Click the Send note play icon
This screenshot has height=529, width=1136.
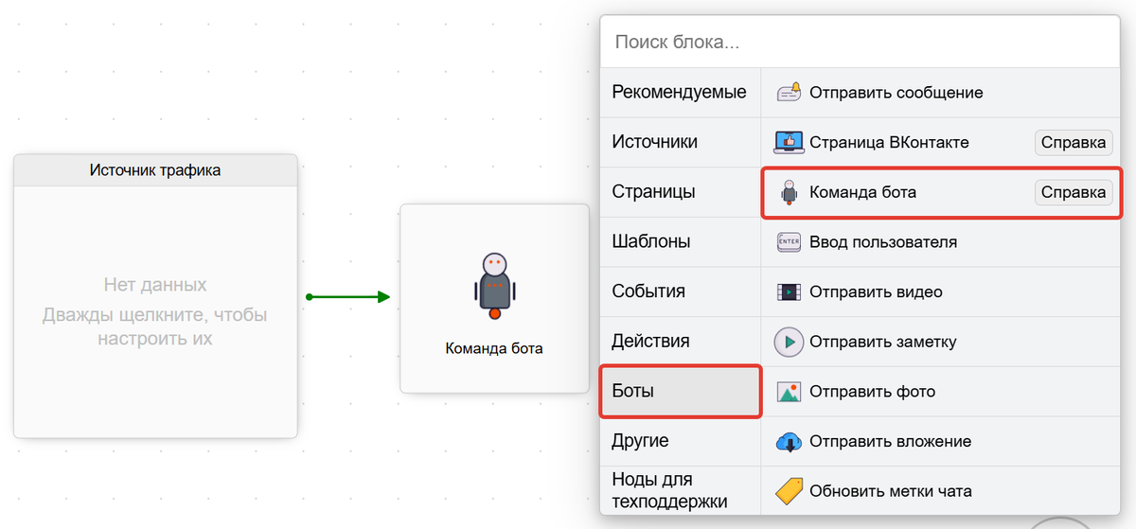[790, 342]
